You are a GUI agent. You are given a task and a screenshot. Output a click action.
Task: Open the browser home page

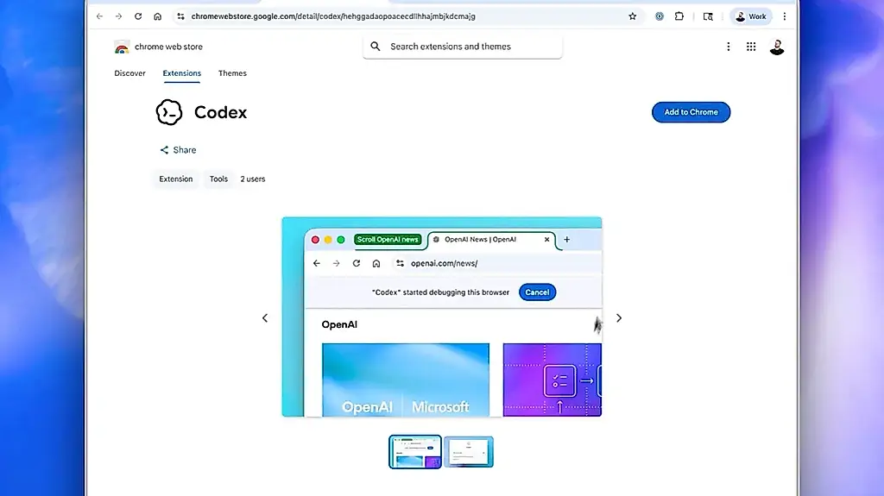(158, 16)
